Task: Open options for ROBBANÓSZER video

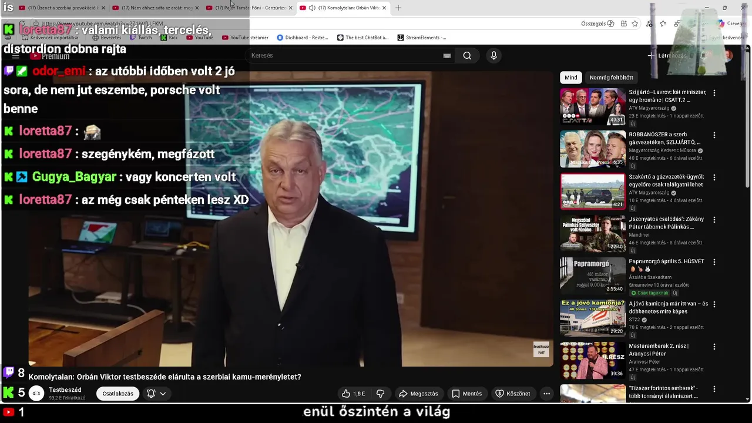Action: point(714,135)
